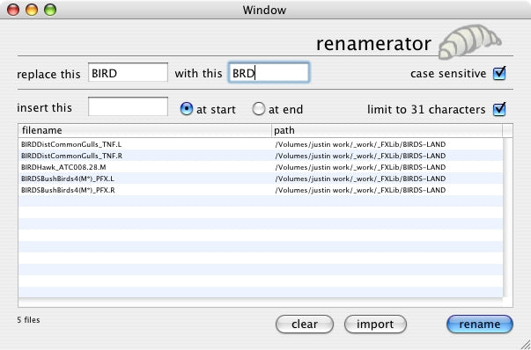Click the file list vertical scrollbar
This screenshot has width=531, height=350.
pyautogui.click(x=507, y=218)
